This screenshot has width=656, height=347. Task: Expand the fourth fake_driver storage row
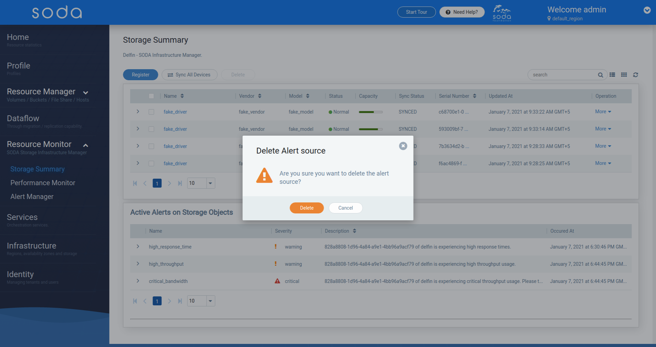tap(138, 163)
